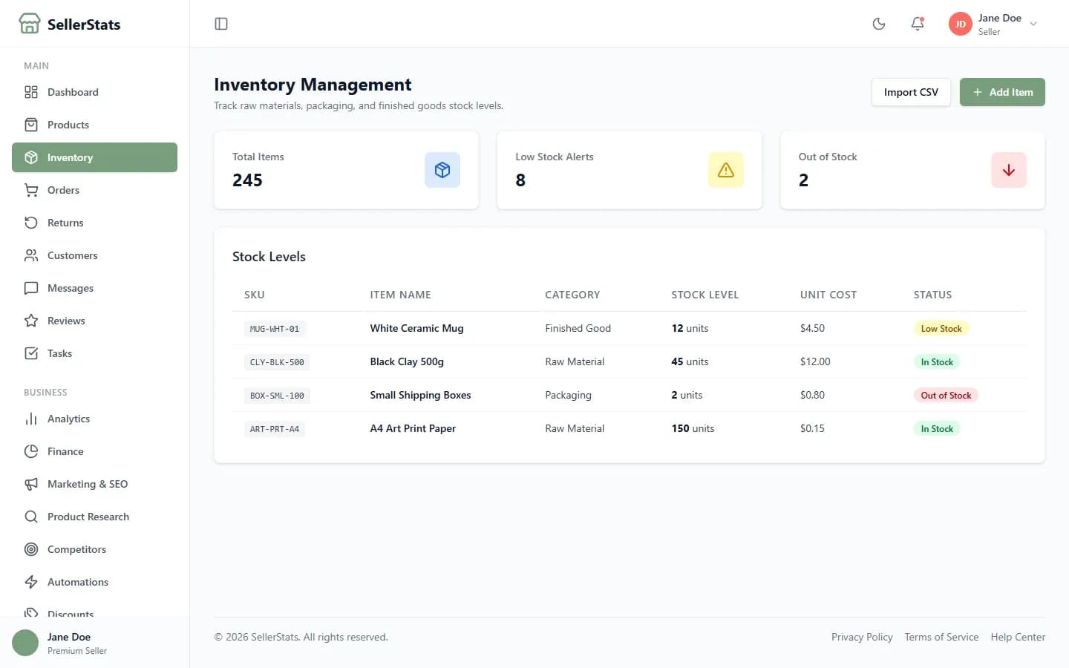Click the Returns arrow icon

[31, 223]
